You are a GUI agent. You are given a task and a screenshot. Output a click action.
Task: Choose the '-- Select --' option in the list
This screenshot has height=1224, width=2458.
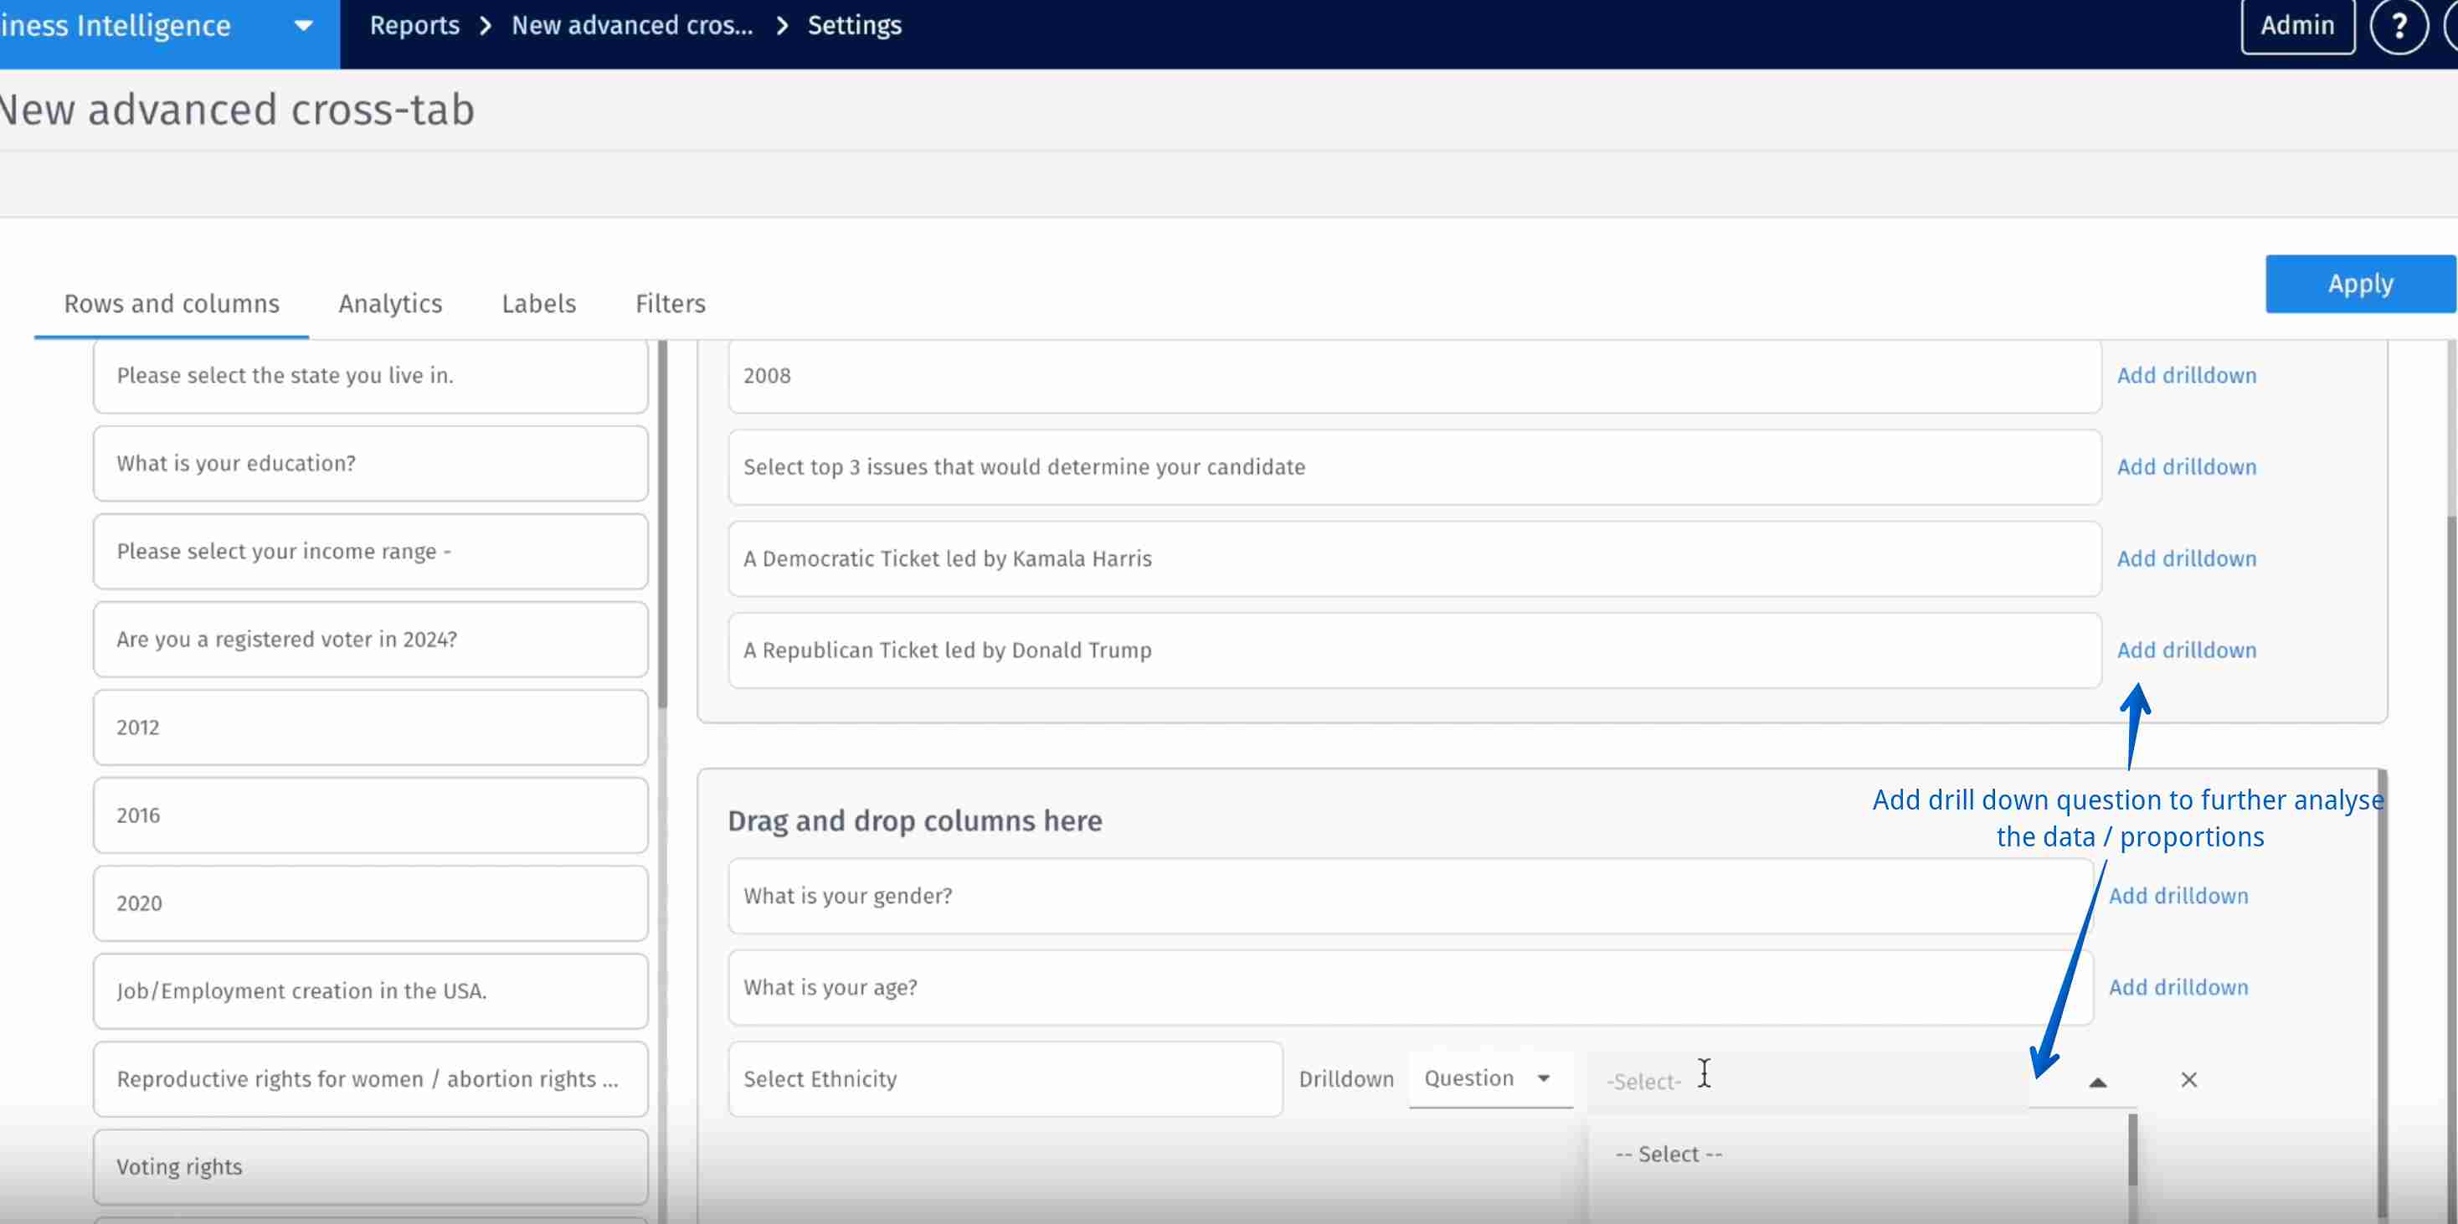pos(1666,1154)
